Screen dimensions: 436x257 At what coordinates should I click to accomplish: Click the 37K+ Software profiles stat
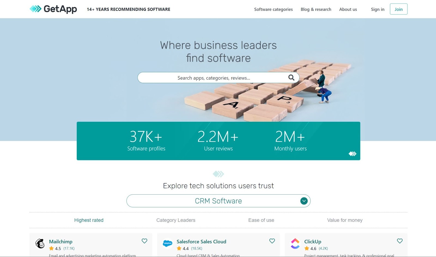[146, 141]
